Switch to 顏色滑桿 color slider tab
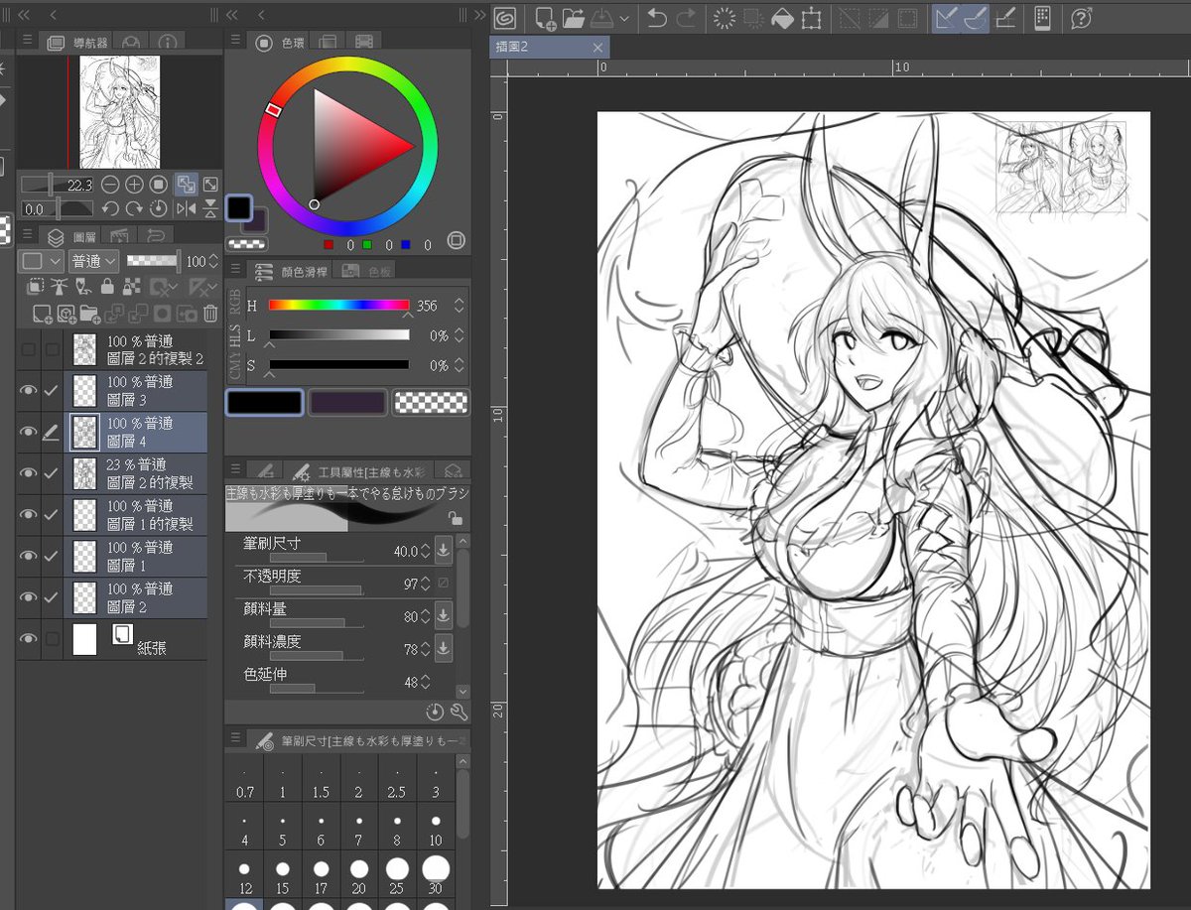 coord(290,271)
